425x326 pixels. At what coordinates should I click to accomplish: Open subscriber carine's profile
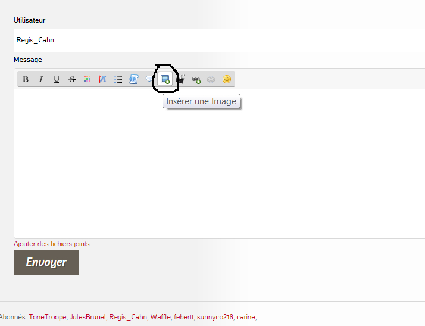pos(246,317)
